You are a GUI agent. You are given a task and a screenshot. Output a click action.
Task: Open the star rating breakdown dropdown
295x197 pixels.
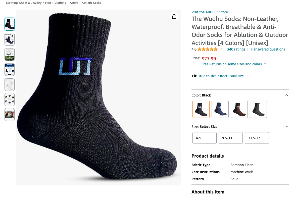tap(221, 49)
